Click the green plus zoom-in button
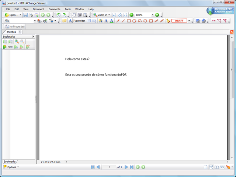This screenshot has height=177, width=236. [x=157, y=15]
